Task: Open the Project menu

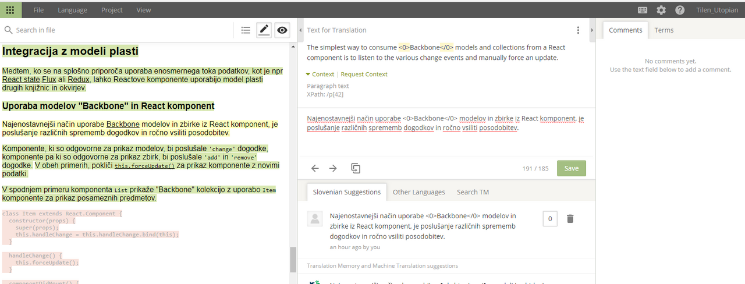Action: [x=112, y=10]
